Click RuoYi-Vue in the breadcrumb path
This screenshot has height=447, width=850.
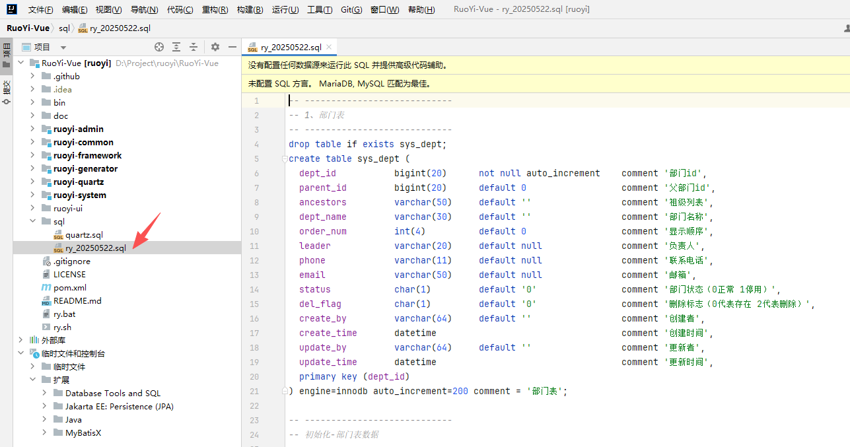point(27,28)
